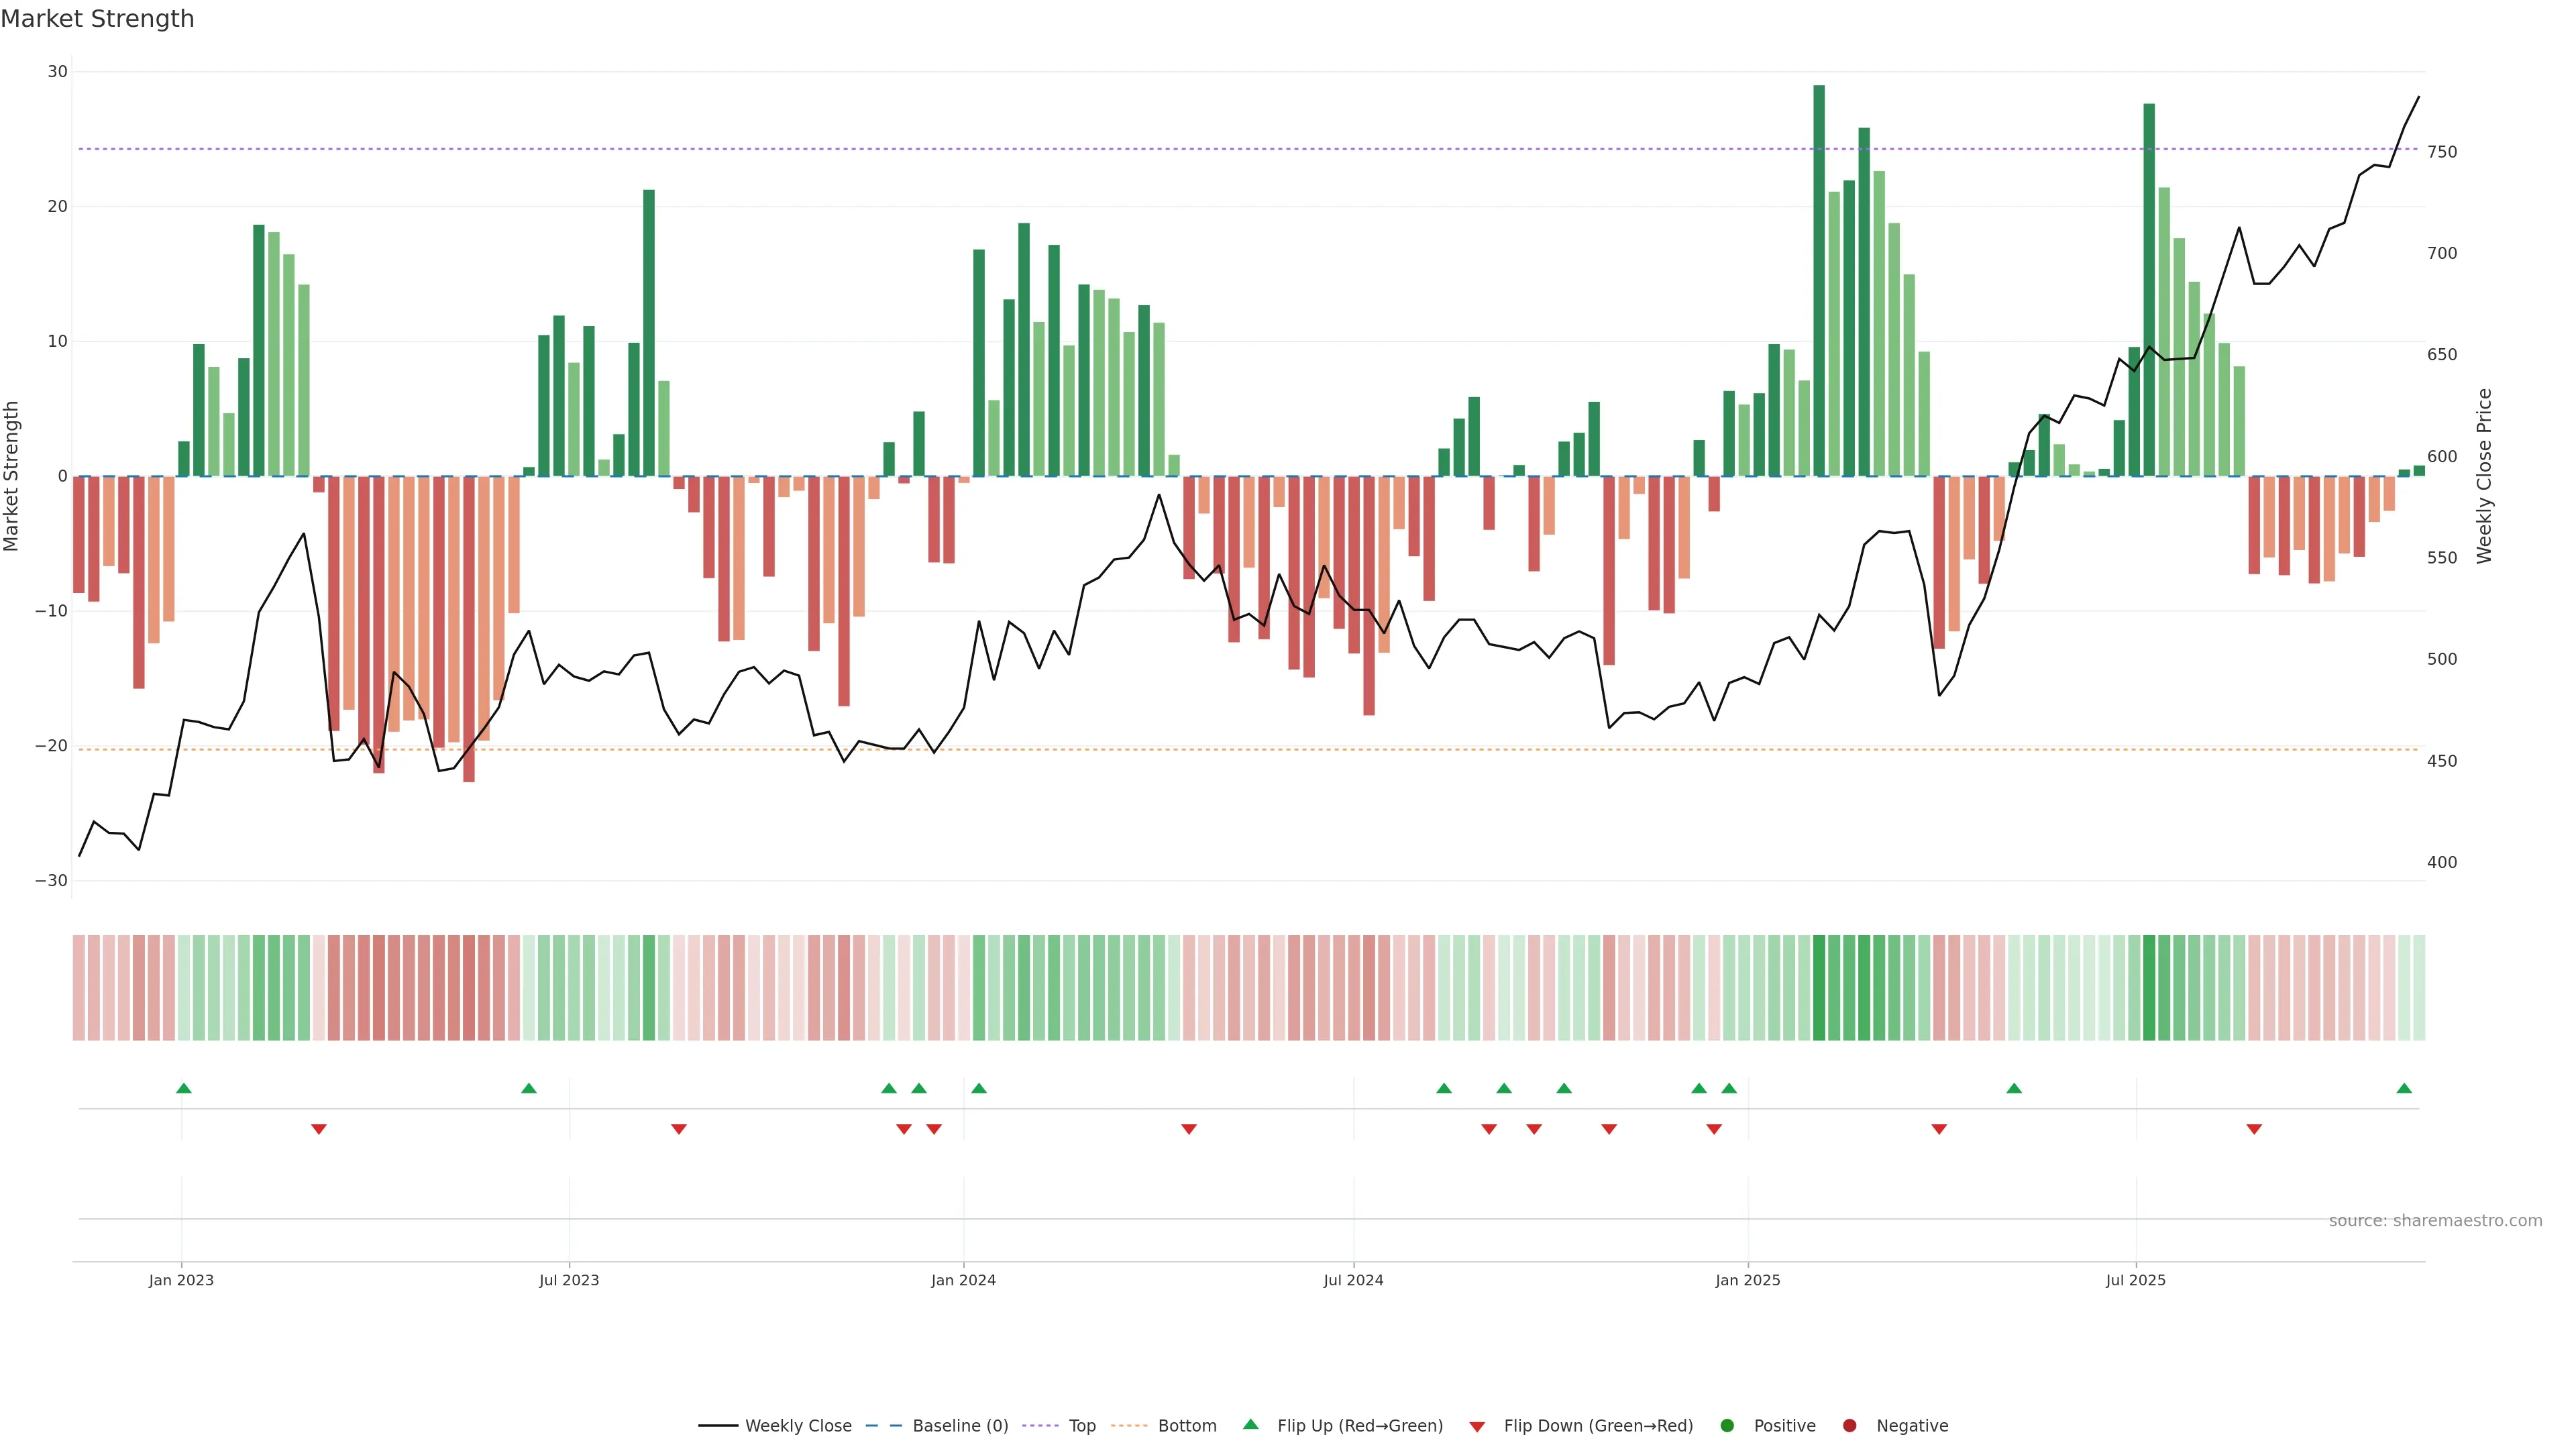2576x1449 pixels.
Task: Click the last red flip-down triangle marker
Action: click(x=2254, y=1129)
